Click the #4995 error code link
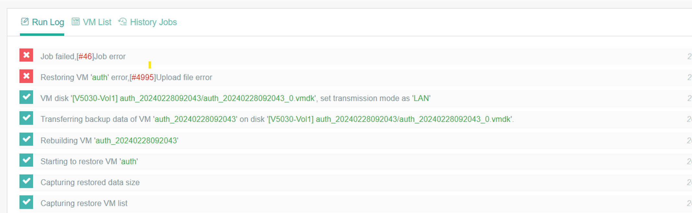 pos(143,77)
